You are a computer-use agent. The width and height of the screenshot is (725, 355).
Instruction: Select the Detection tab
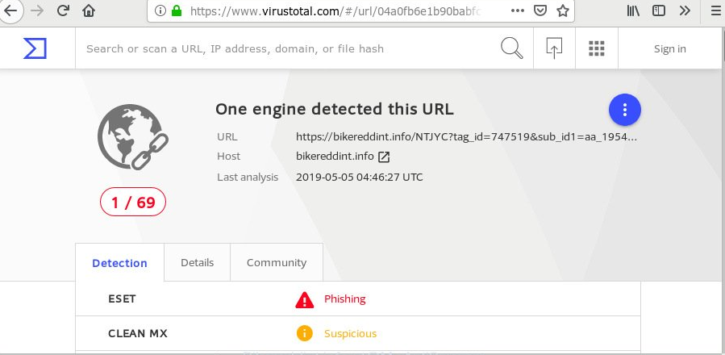(119, 263)
